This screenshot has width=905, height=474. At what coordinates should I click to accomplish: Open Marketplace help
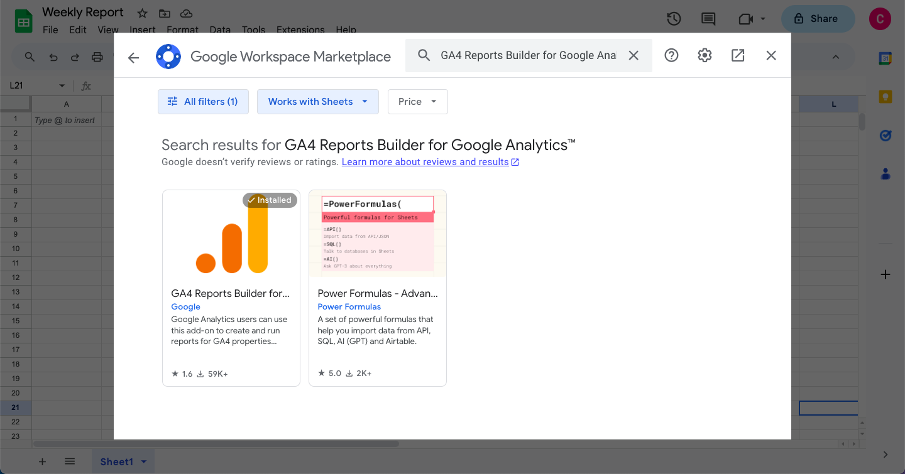click(x=672, y=55)
